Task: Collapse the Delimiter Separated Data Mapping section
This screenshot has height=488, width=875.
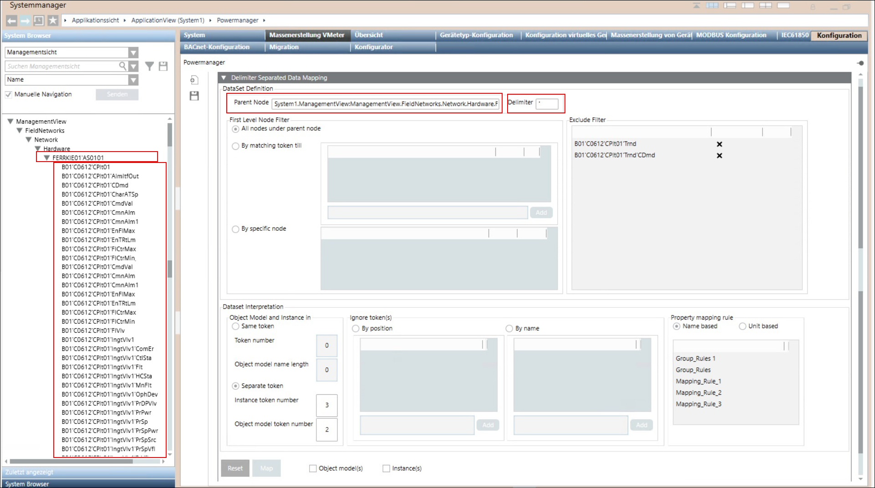Action: point(224,78)
